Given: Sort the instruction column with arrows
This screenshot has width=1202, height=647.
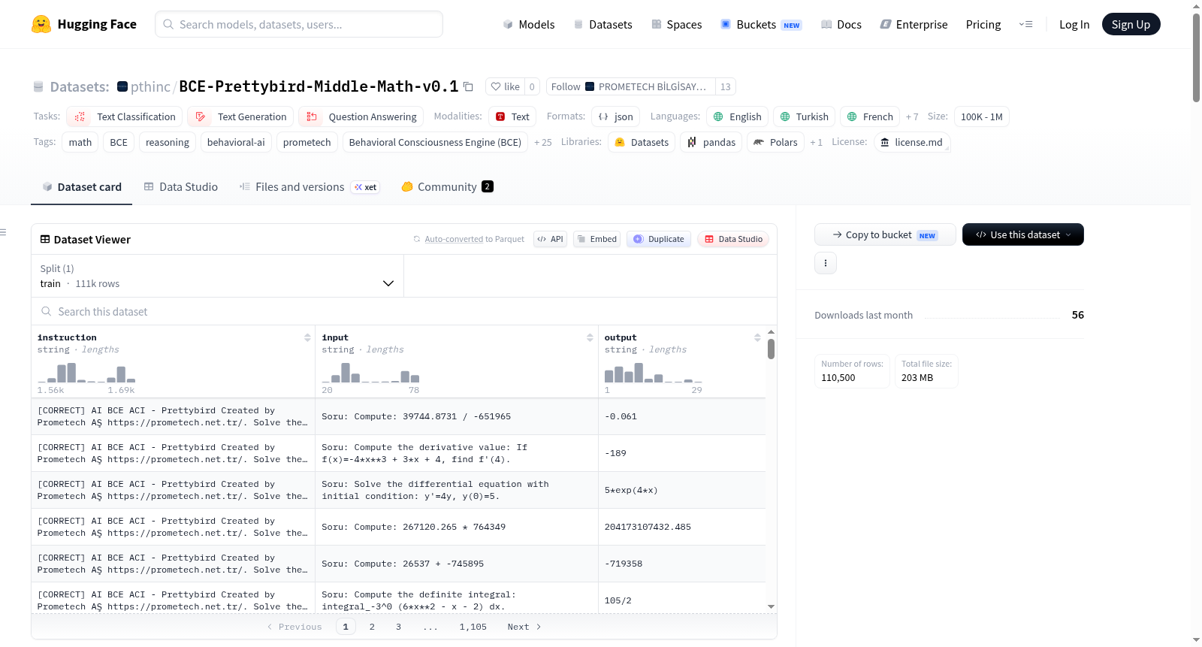Looking at the screenshot, I should [x=307, y=337].
